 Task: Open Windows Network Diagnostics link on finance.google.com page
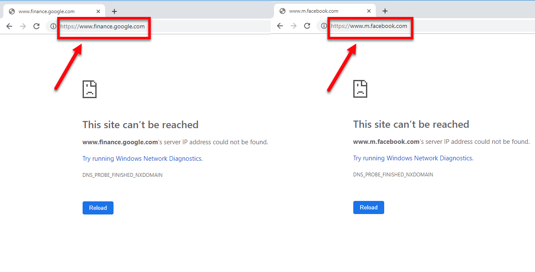click(142, 159)
